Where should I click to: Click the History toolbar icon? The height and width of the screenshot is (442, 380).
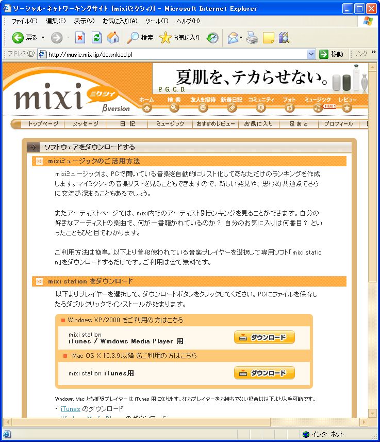coord(212,38)
